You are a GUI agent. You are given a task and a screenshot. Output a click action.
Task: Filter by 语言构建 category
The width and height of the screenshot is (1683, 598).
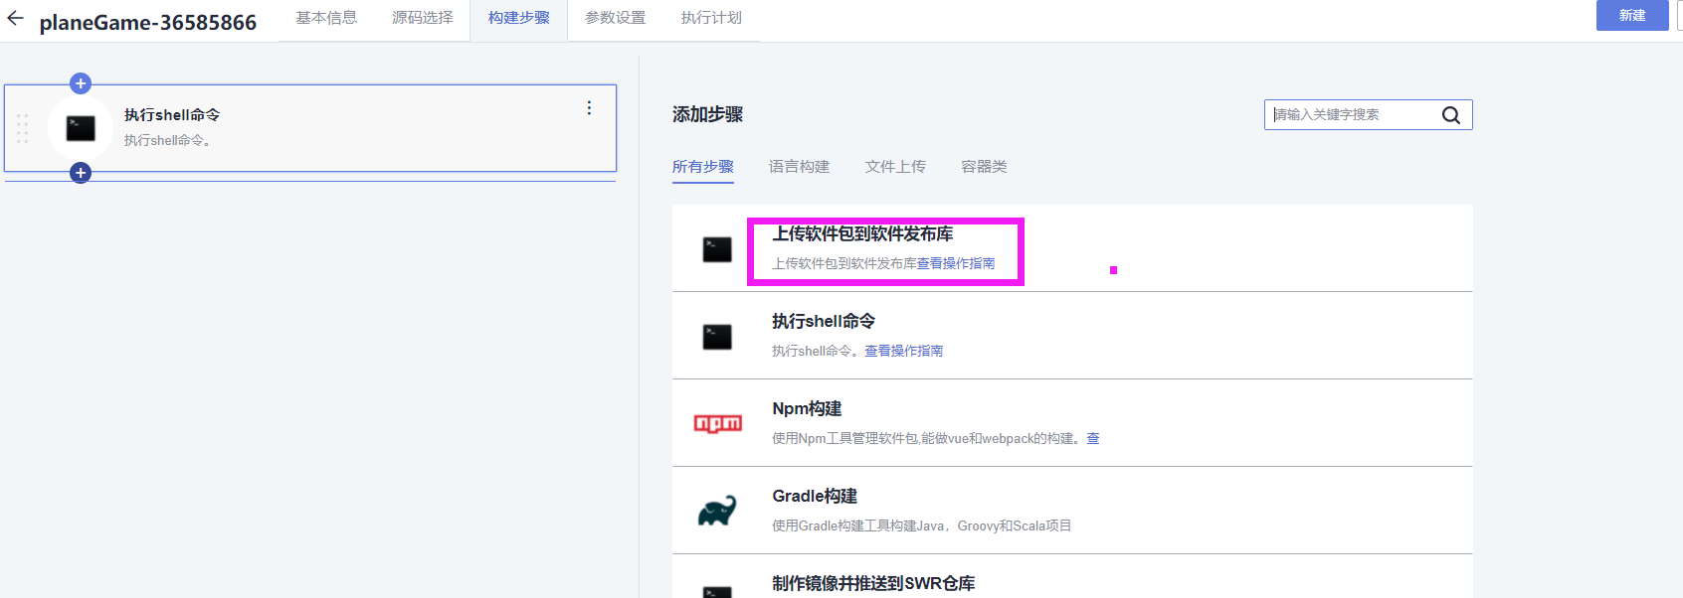tap(799, 167)
